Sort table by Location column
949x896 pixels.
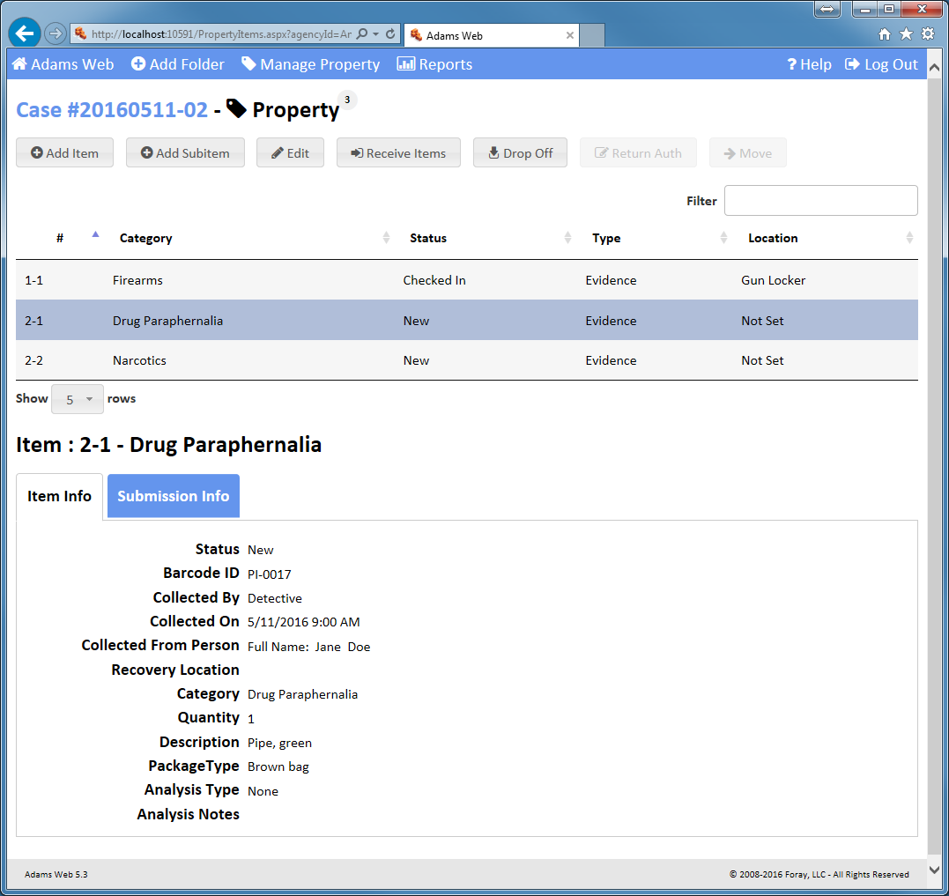tap(773, 238)
